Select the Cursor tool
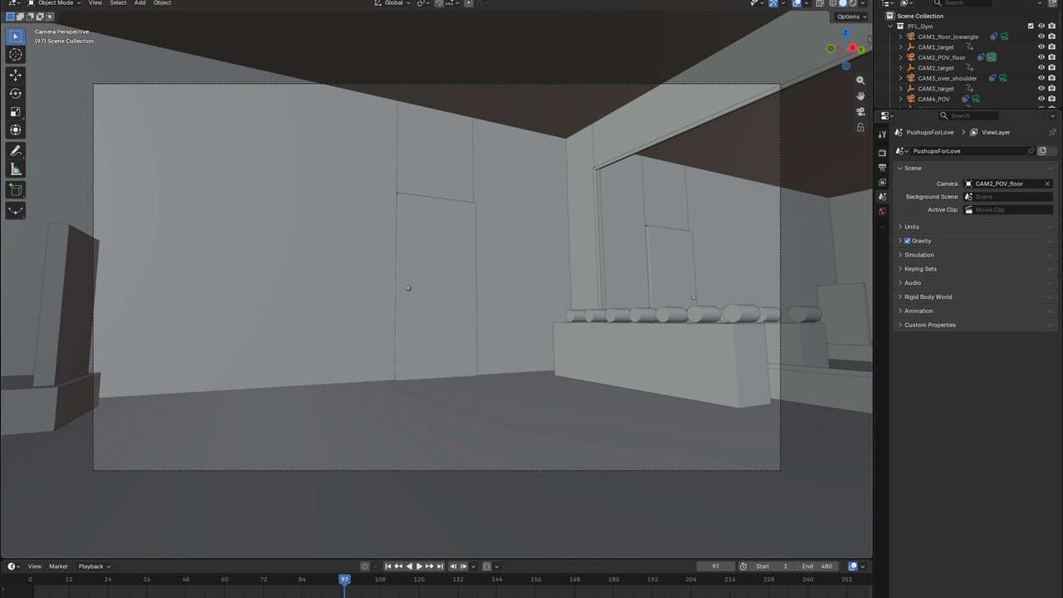Screen dimensions: 1063x598 click(15, 55)
